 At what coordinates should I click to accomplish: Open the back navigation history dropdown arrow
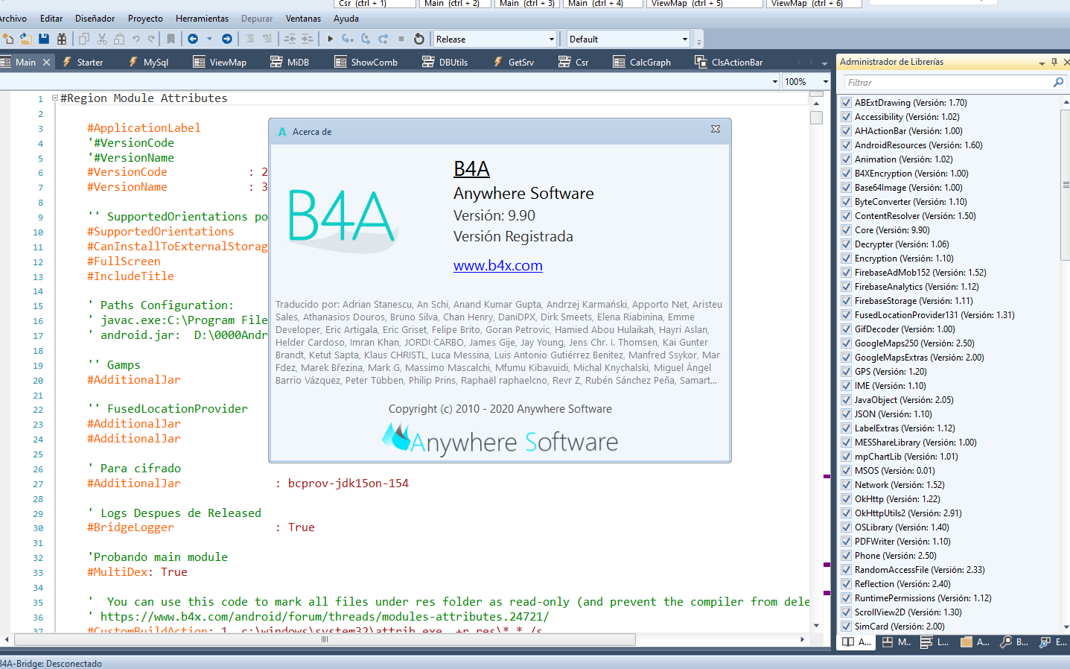pyautogui.click(x=209, y=39)
